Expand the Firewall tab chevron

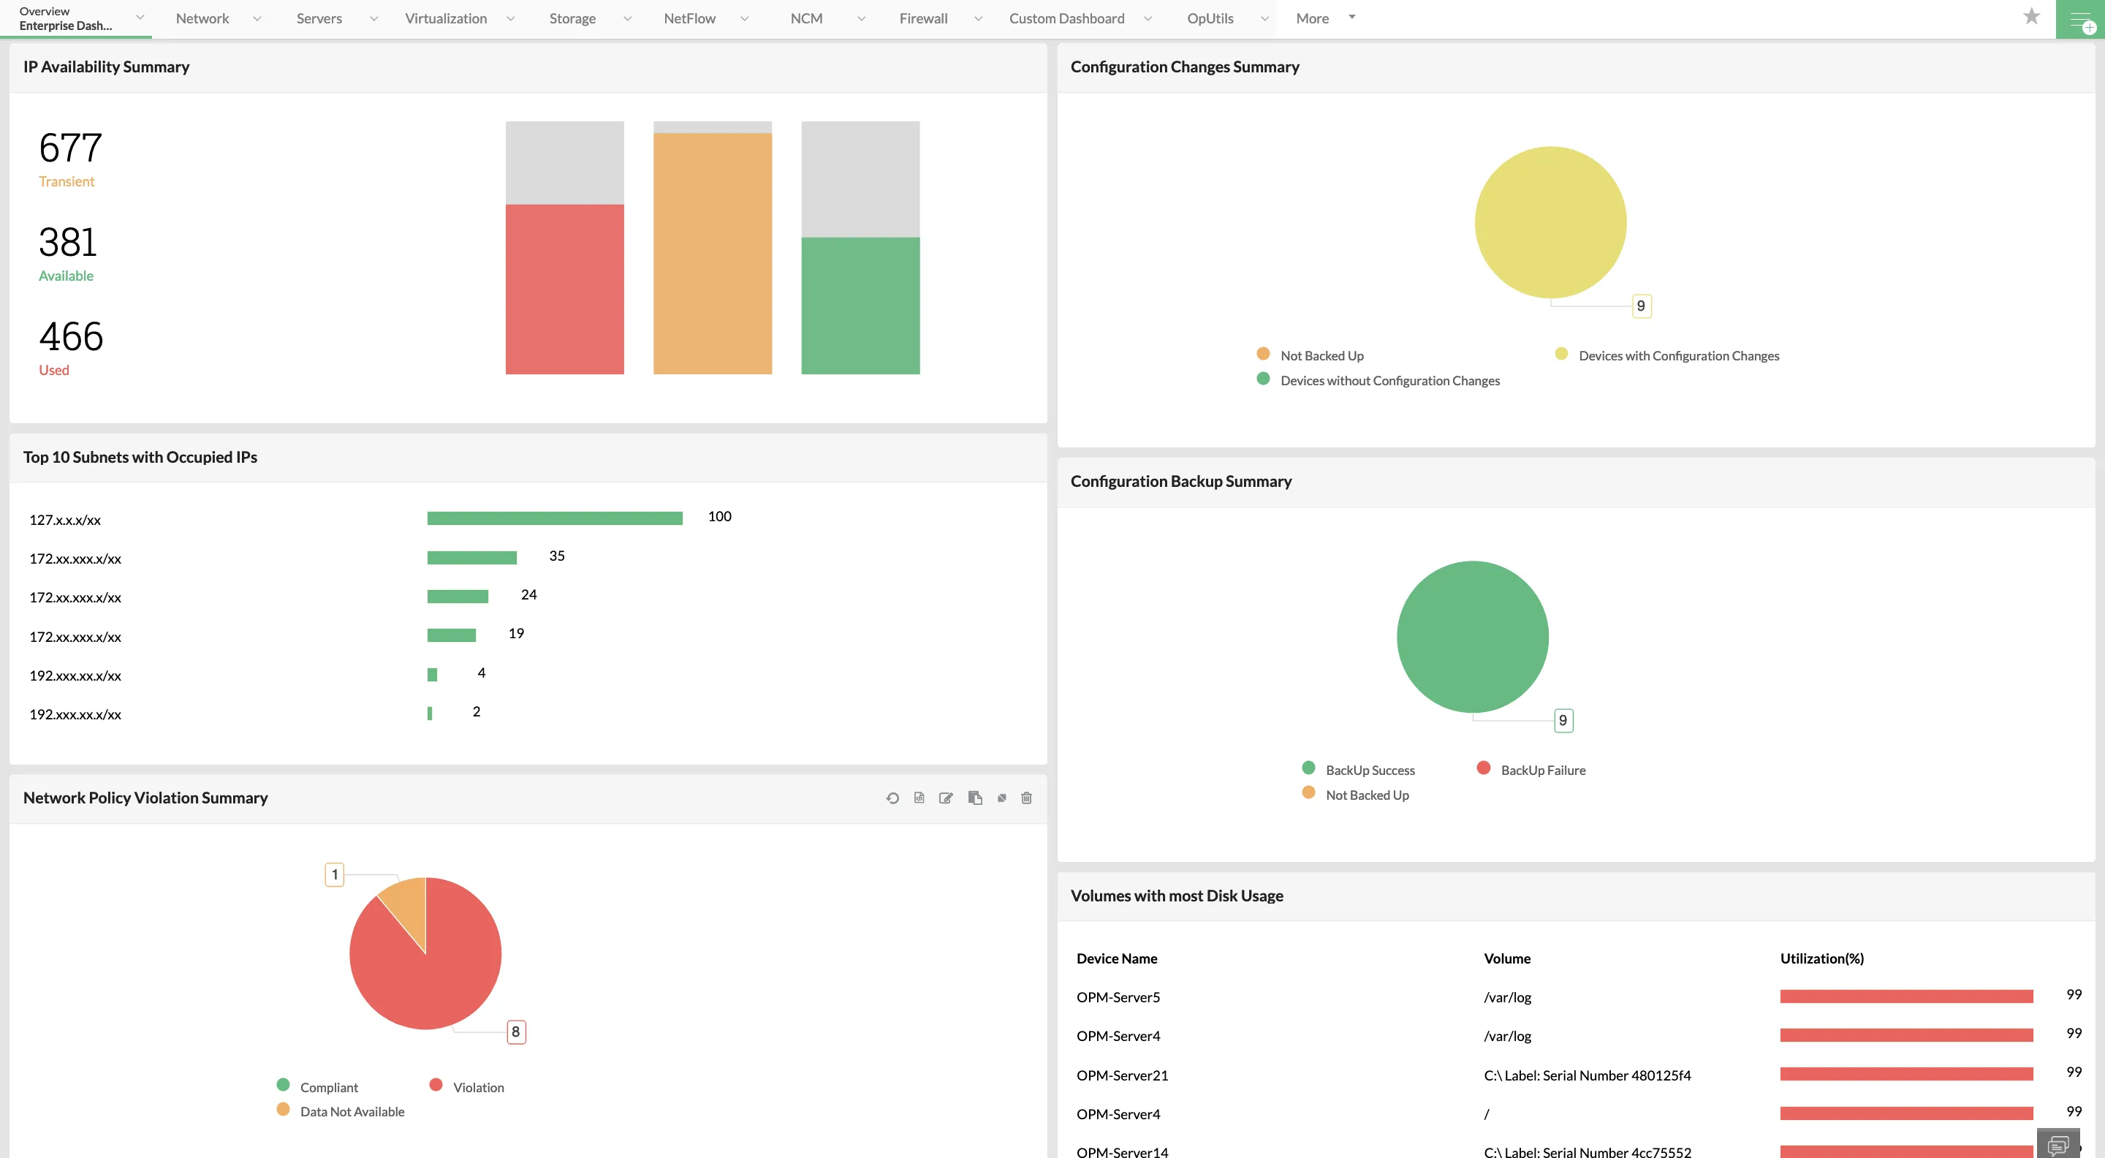coord(978,18)
